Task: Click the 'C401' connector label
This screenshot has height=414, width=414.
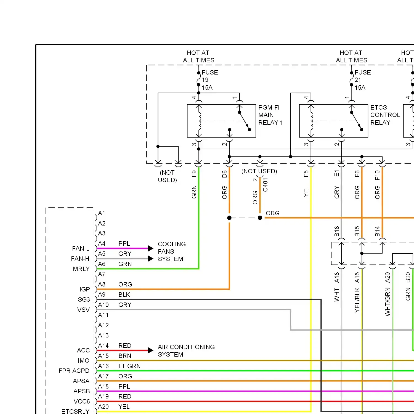Action: pos(265,185)
